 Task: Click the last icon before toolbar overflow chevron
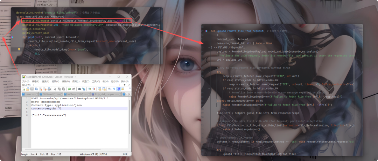point(123,89)
